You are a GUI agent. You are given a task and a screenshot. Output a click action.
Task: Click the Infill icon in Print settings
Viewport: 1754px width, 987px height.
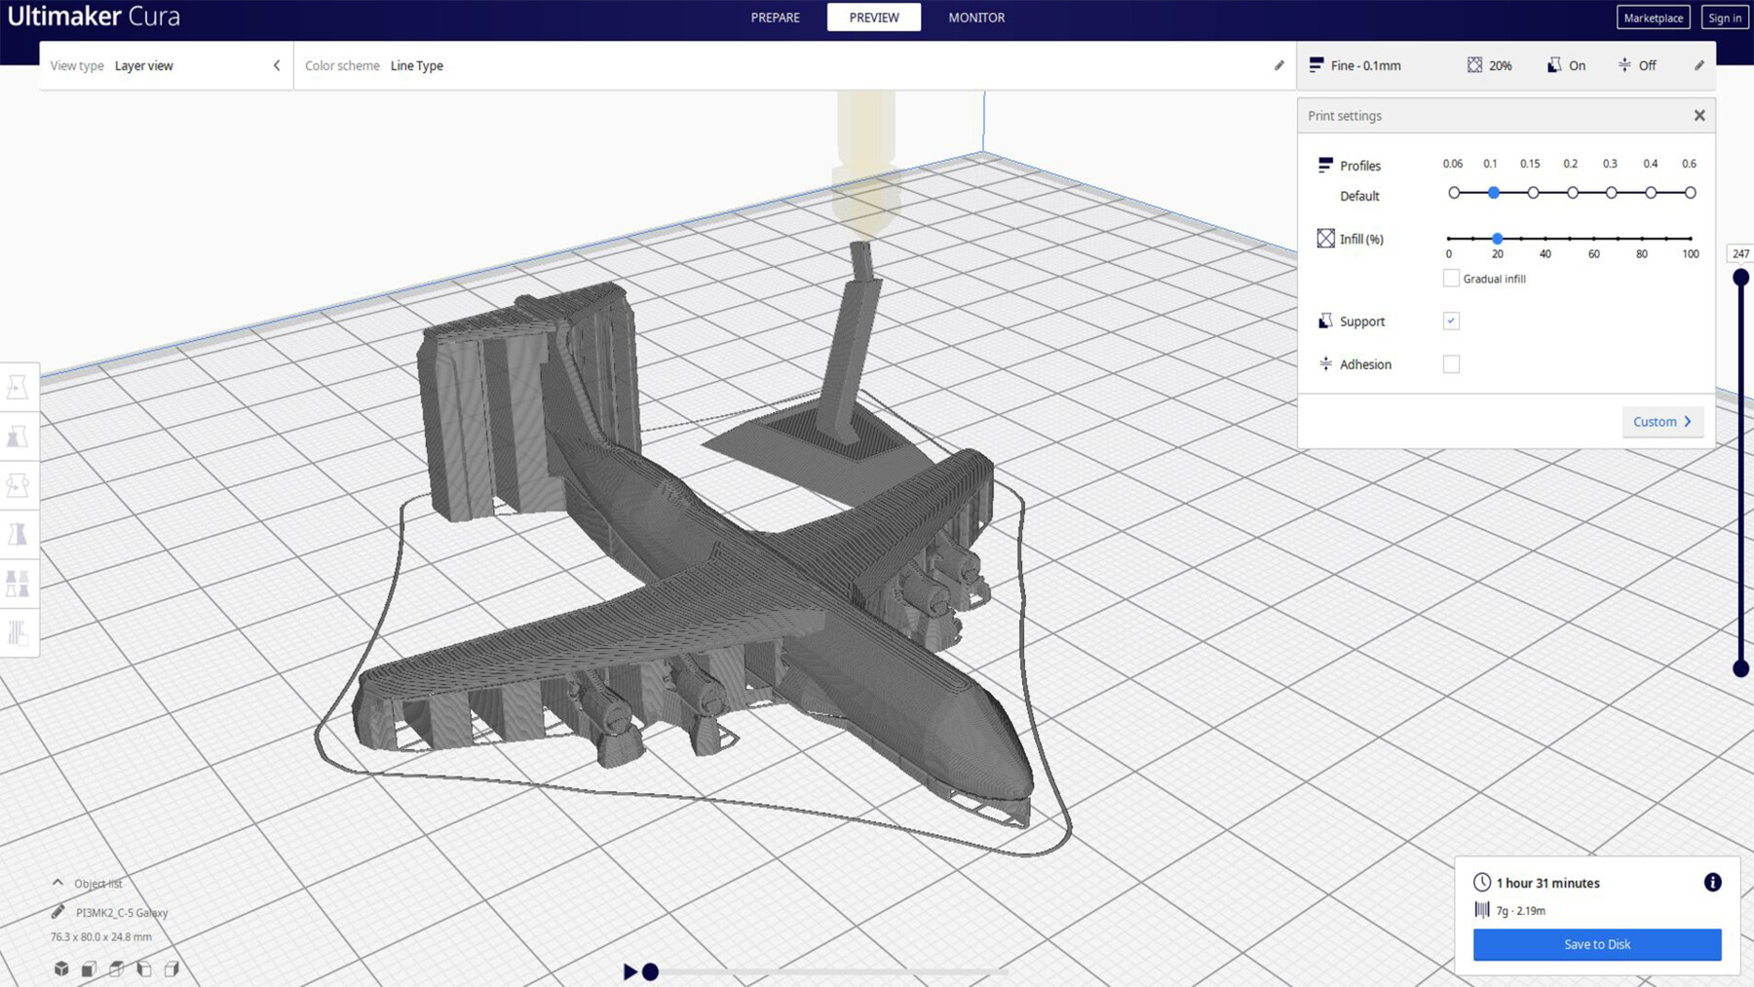(x=1326, y=238)
